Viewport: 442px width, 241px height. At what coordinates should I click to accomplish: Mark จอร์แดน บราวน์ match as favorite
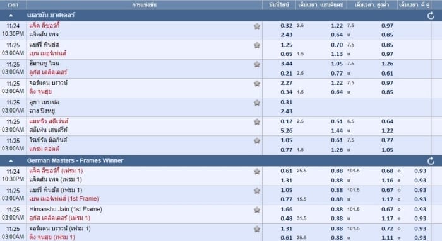pyautogui.click(x=257, y=84)
